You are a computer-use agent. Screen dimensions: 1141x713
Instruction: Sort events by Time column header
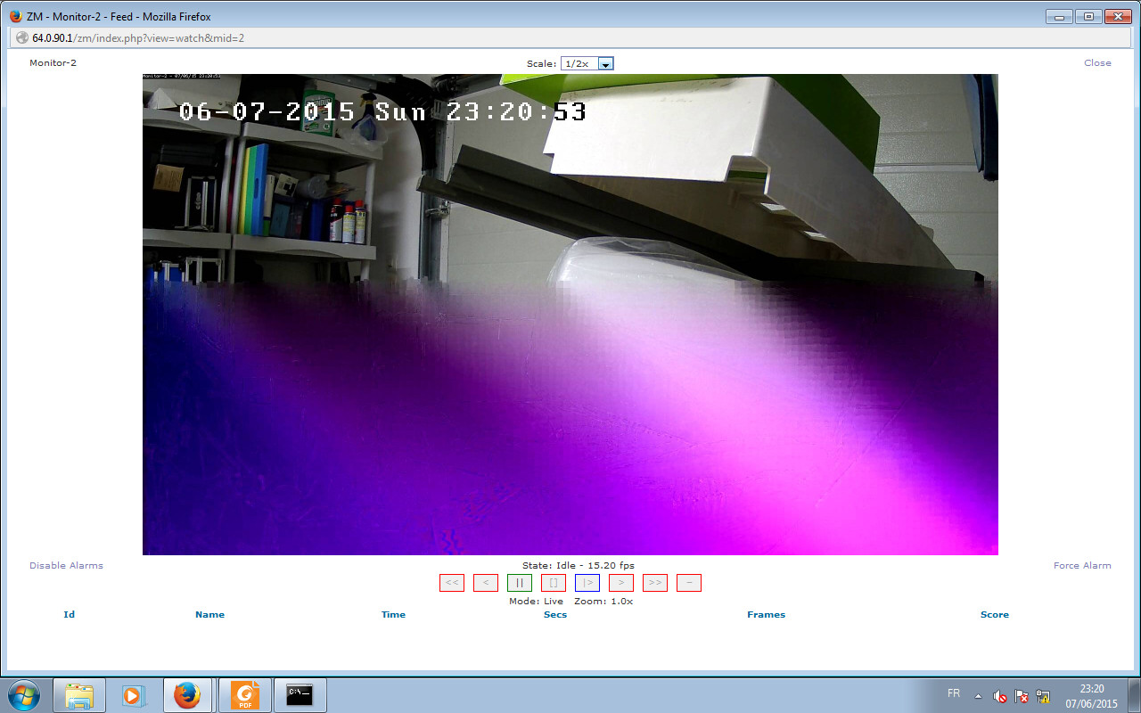393,615
